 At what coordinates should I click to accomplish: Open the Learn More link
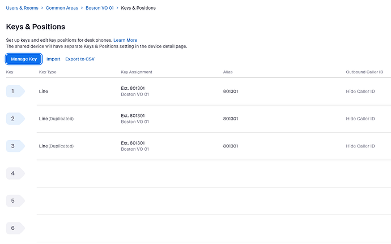point(125,40)
